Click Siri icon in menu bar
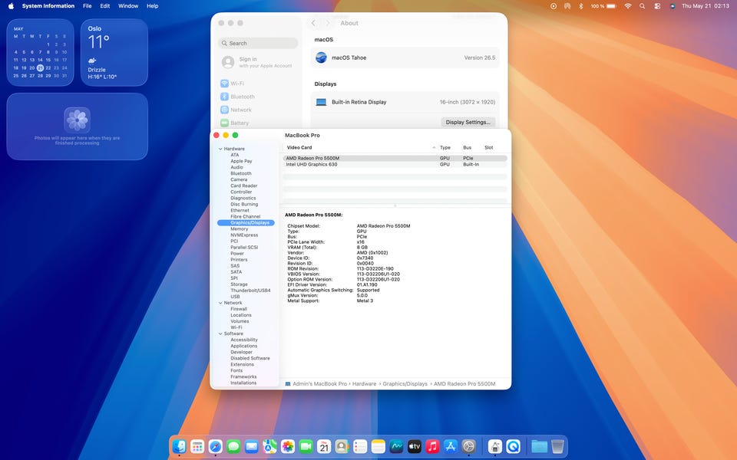Screen dimensions: 737x460 tap(673, 6)
